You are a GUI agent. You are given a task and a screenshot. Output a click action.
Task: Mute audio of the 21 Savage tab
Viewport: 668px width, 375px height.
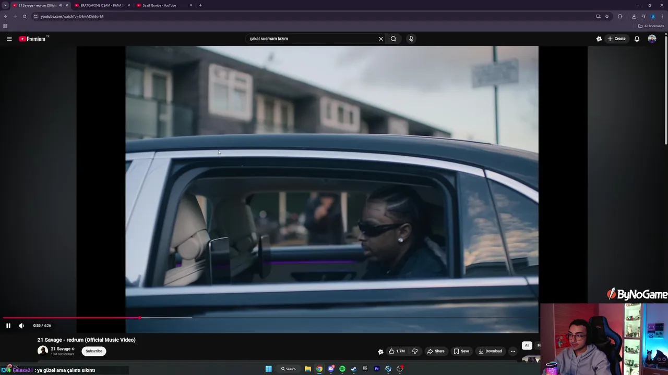tap(61, 5)
